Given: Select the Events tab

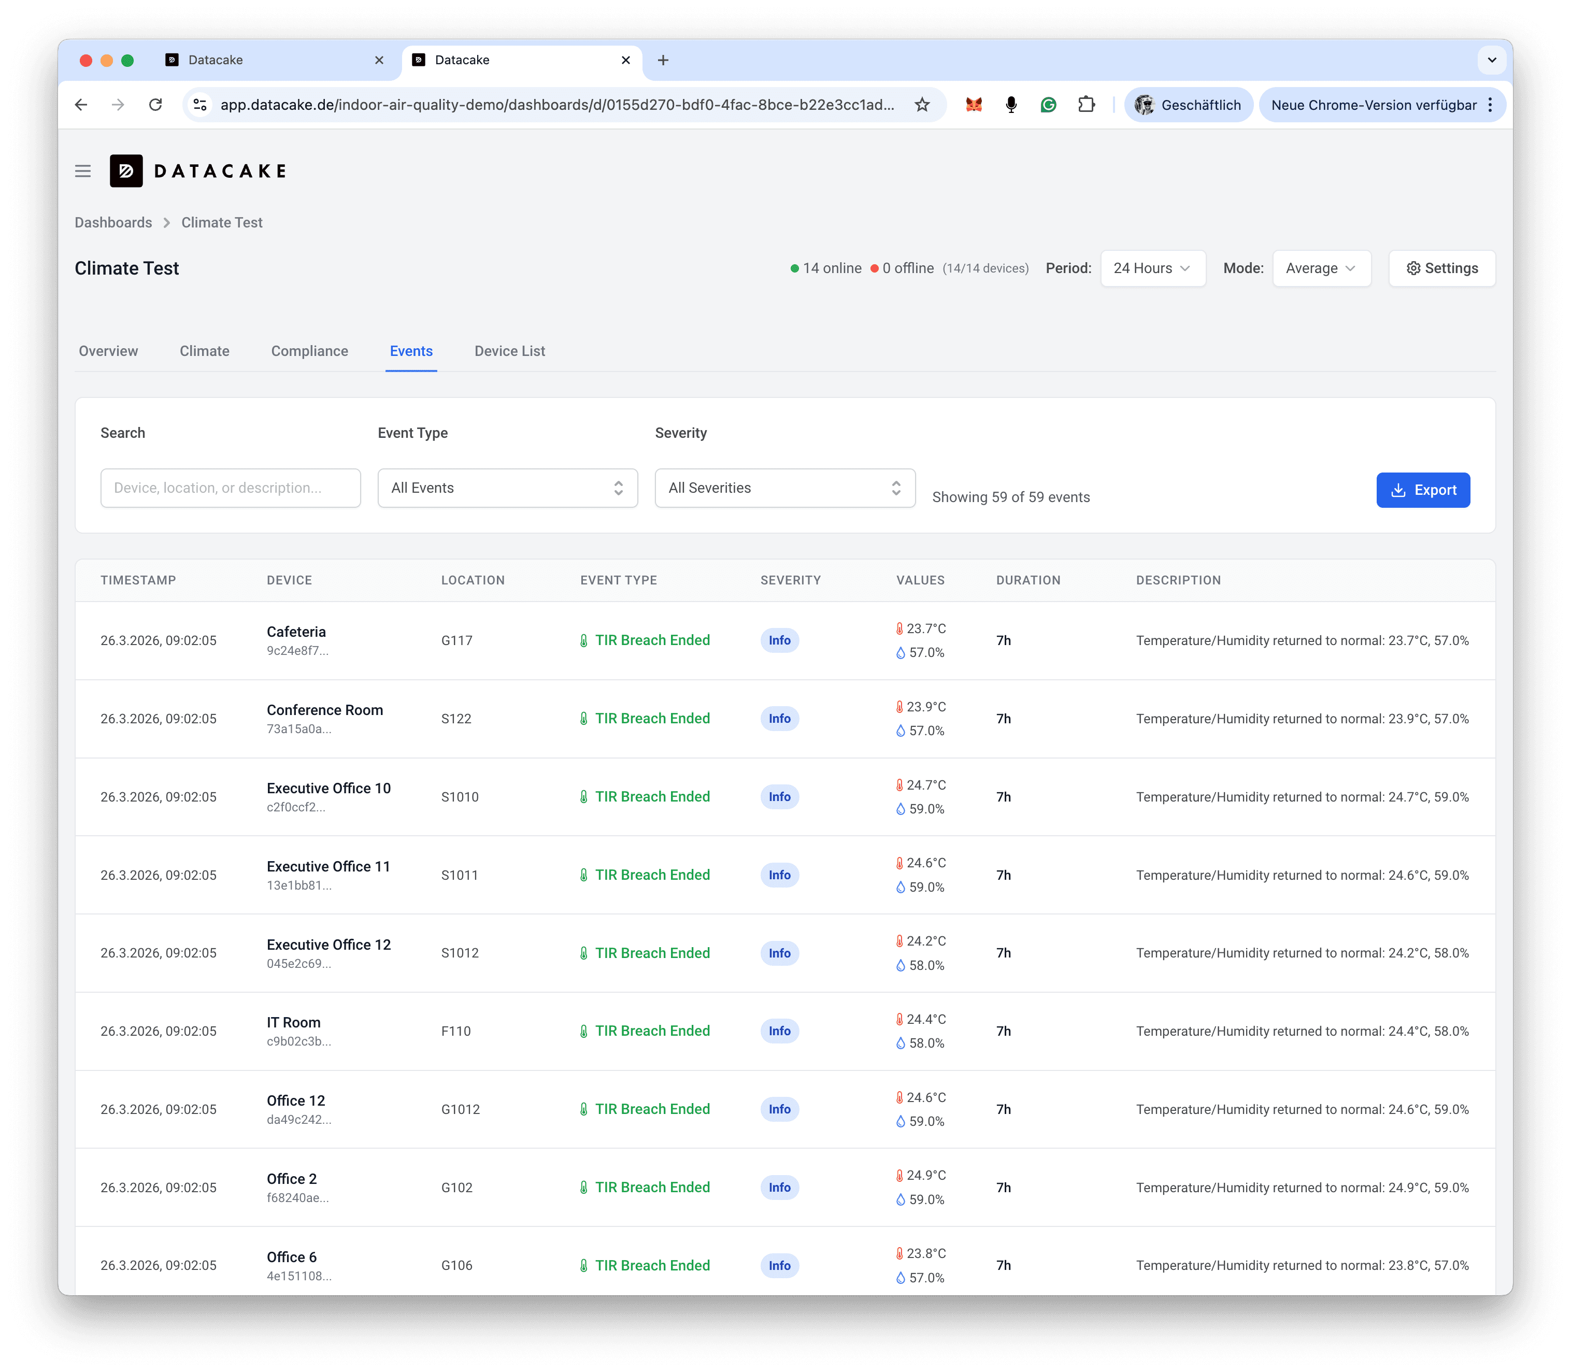Looking at the screenshot, I should (411, 351).
